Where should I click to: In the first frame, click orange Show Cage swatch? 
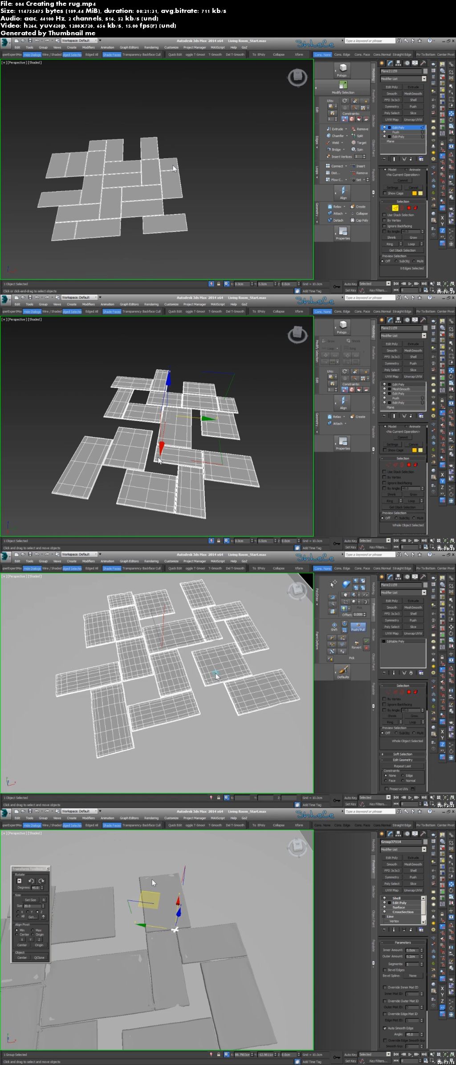tap(414, 194)
